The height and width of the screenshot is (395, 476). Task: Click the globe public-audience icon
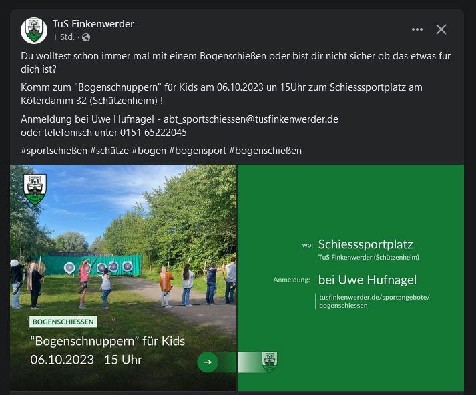86,37
